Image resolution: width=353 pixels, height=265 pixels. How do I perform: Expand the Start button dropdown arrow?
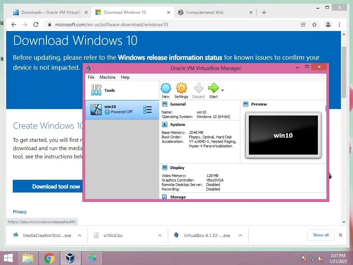coord(222,90)
